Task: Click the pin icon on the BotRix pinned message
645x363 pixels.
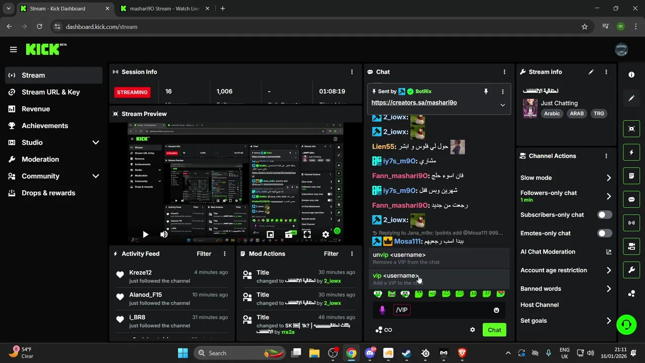Action: click(486, 91)
